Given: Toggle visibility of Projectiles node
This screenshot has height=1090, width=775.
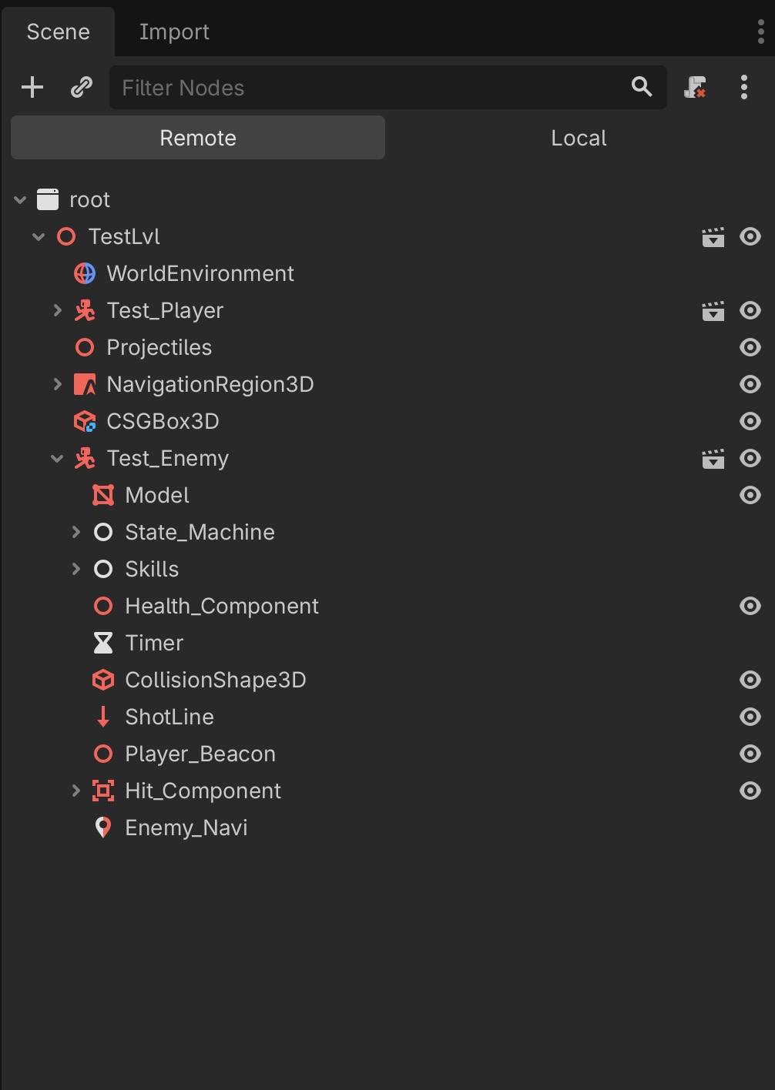Looking at the screenshot, I should [x=750, y=347].
